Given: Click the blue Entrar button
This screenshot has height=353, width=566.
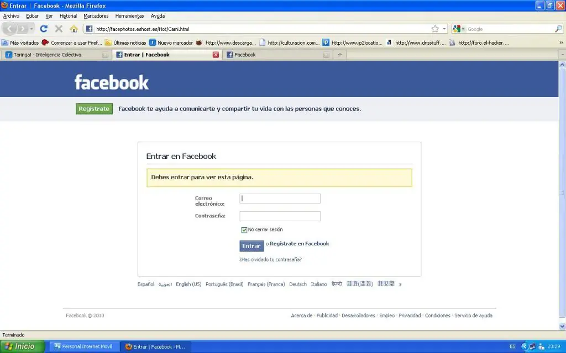Looking at the screenshot, I should pos(251,245).
